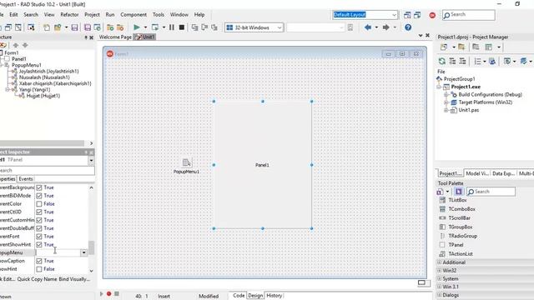Open the Model View tab
Viewport: 534px width, 300px height.
coord(477,173)
